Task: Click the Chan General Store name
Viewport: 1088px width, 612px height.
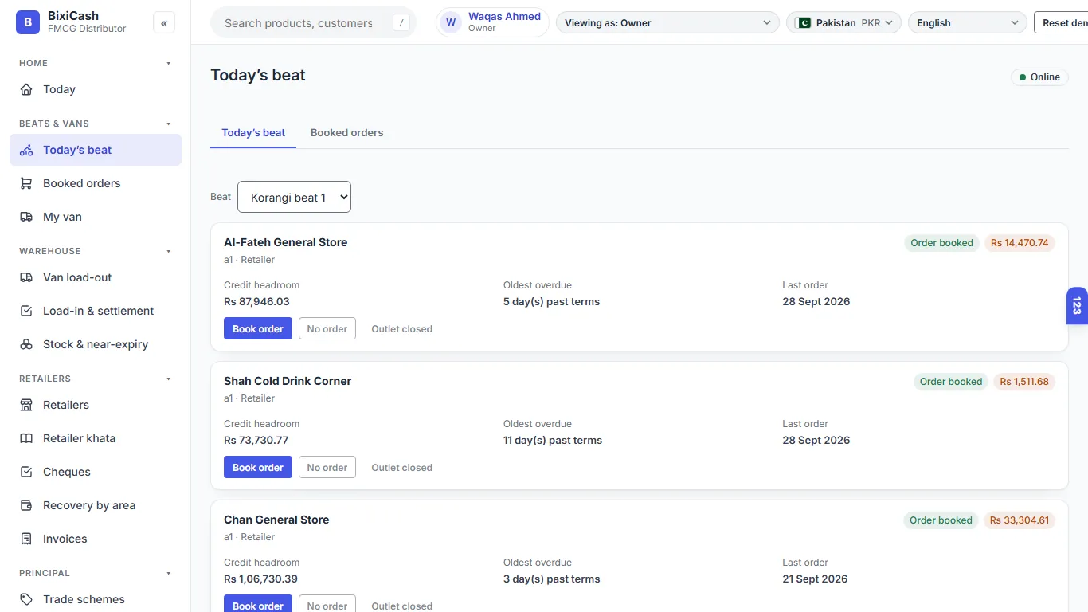Action: click(276, 520)
